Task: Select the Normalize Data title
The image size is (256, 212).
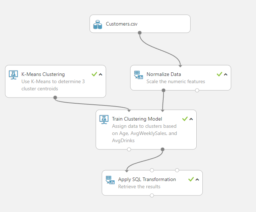Action: pyautogui.click(x=164, y=74)
